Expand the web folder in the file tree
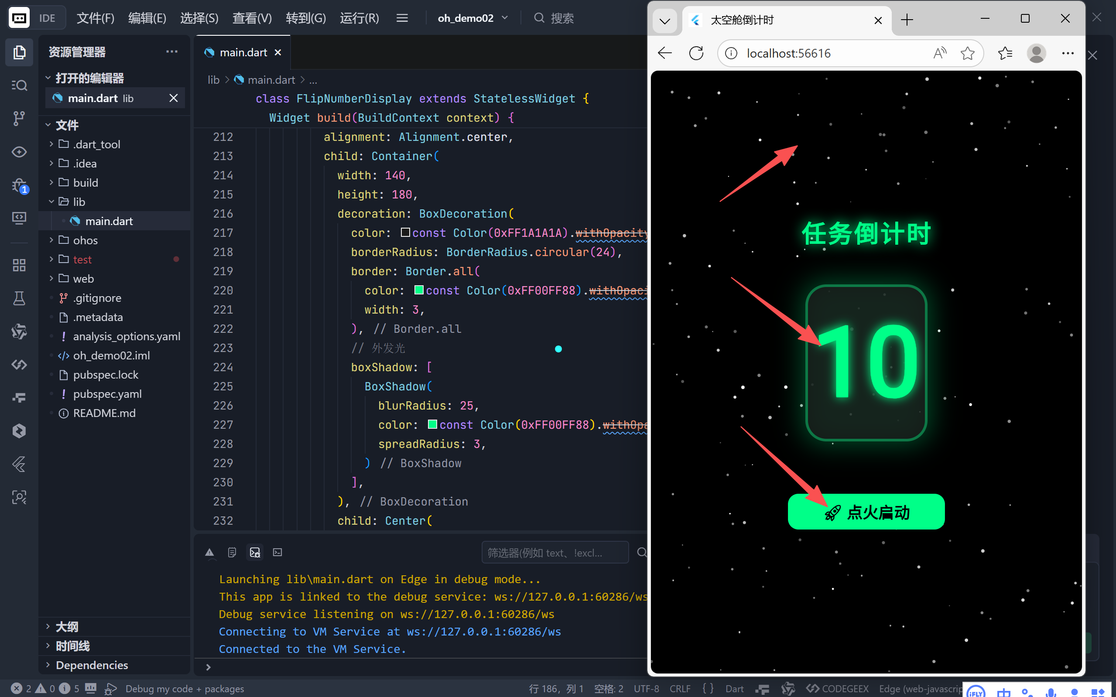Screen dimensions: 1116x697 [51, 278]
